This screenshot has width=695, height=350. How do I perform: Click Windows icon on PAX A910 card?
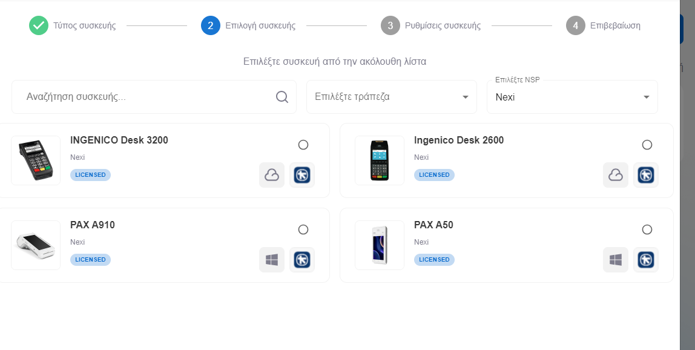pos(272,260)
